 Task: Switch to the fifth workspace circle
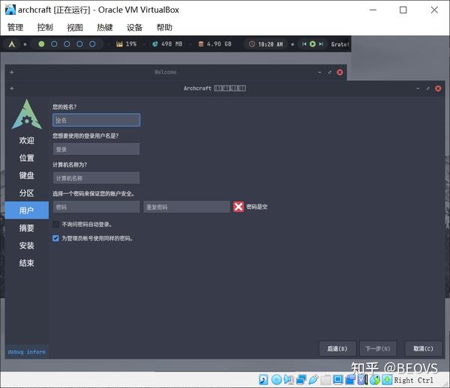(92, 44)
